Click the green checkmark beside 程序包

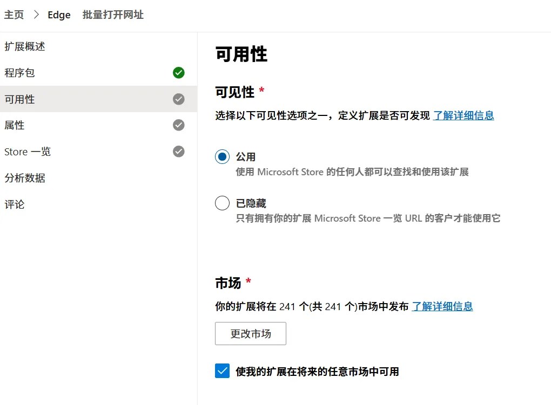(179, 73)
